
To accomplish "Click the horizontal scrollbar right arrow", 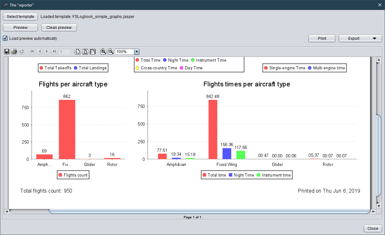I will 373,211.
